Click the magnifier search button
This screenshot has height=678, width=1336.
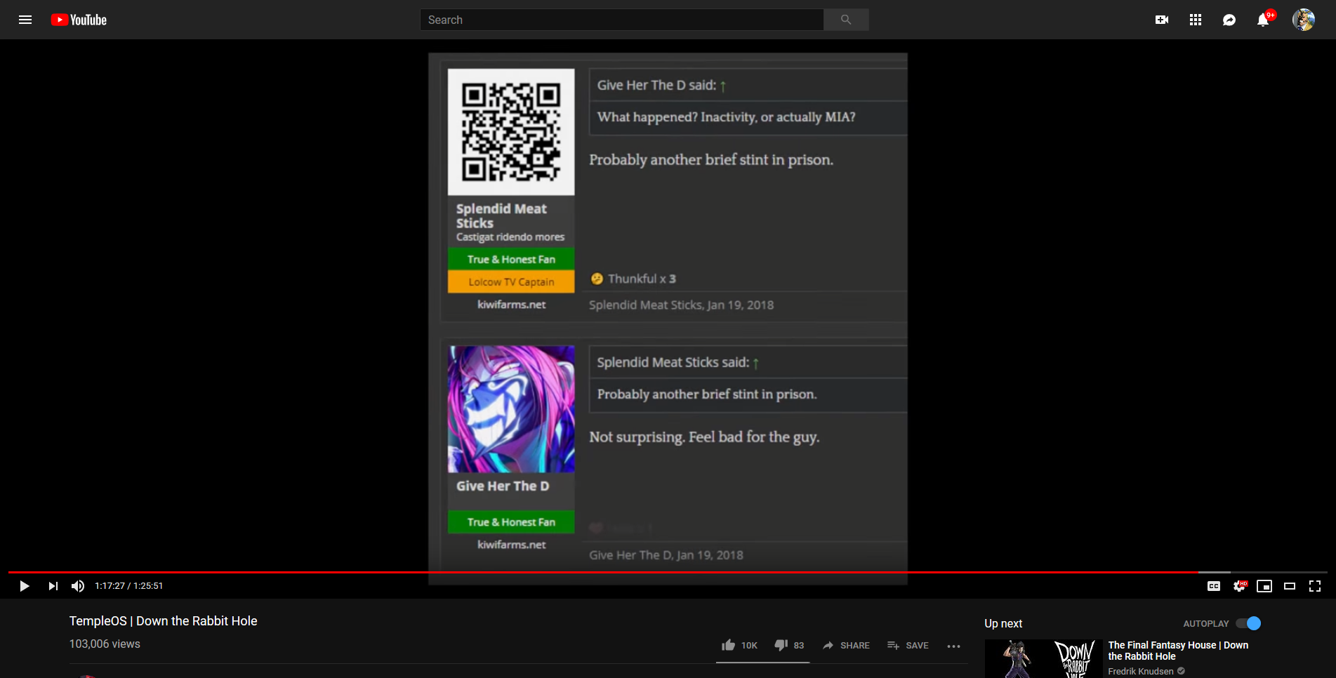846,20
